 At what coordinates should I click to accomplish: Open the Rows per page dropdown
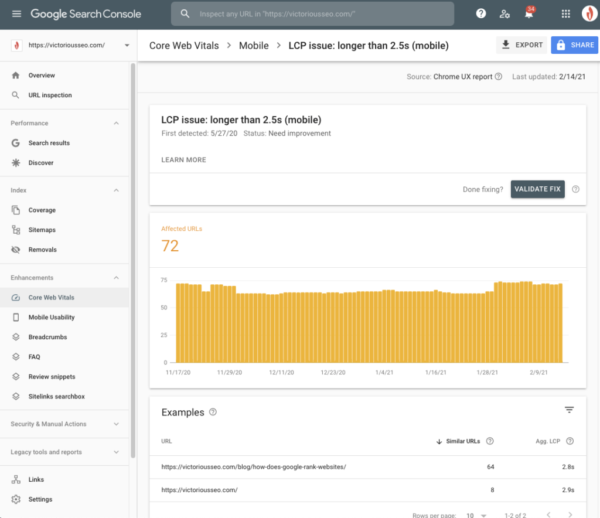pos(476,515)
